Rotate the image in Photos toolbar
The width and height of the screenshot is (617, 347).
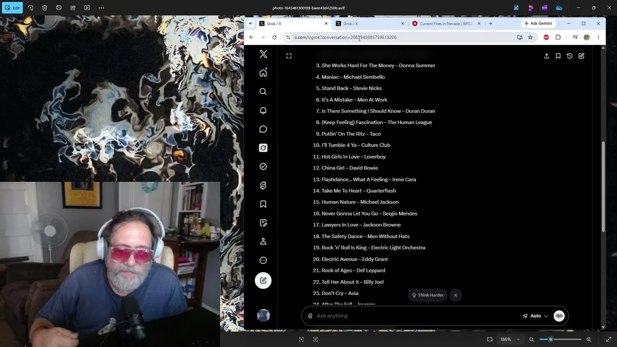pyautogui.click(x=30, y=8)
